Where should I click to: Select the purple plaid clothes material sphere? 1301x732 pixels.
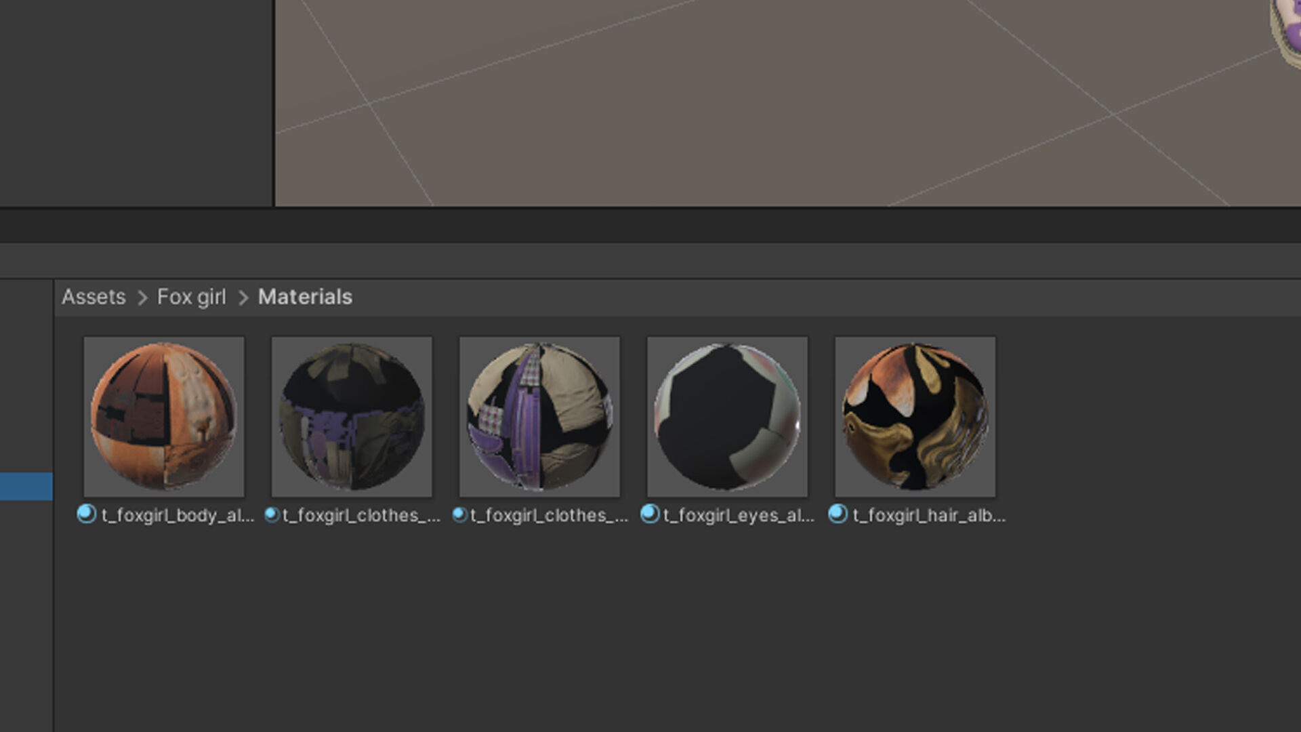(539, 416)
